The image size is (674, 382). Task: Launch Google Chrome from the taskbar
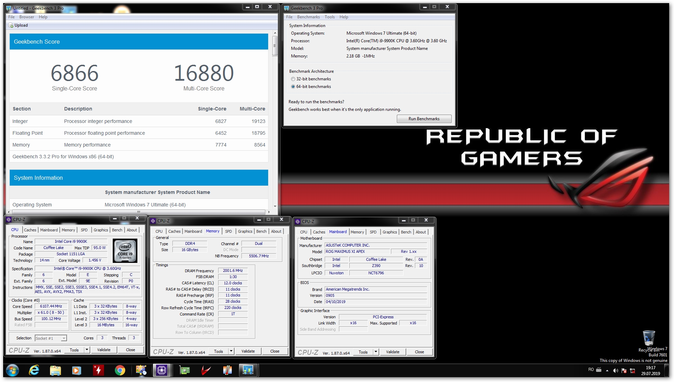(120, 370)
